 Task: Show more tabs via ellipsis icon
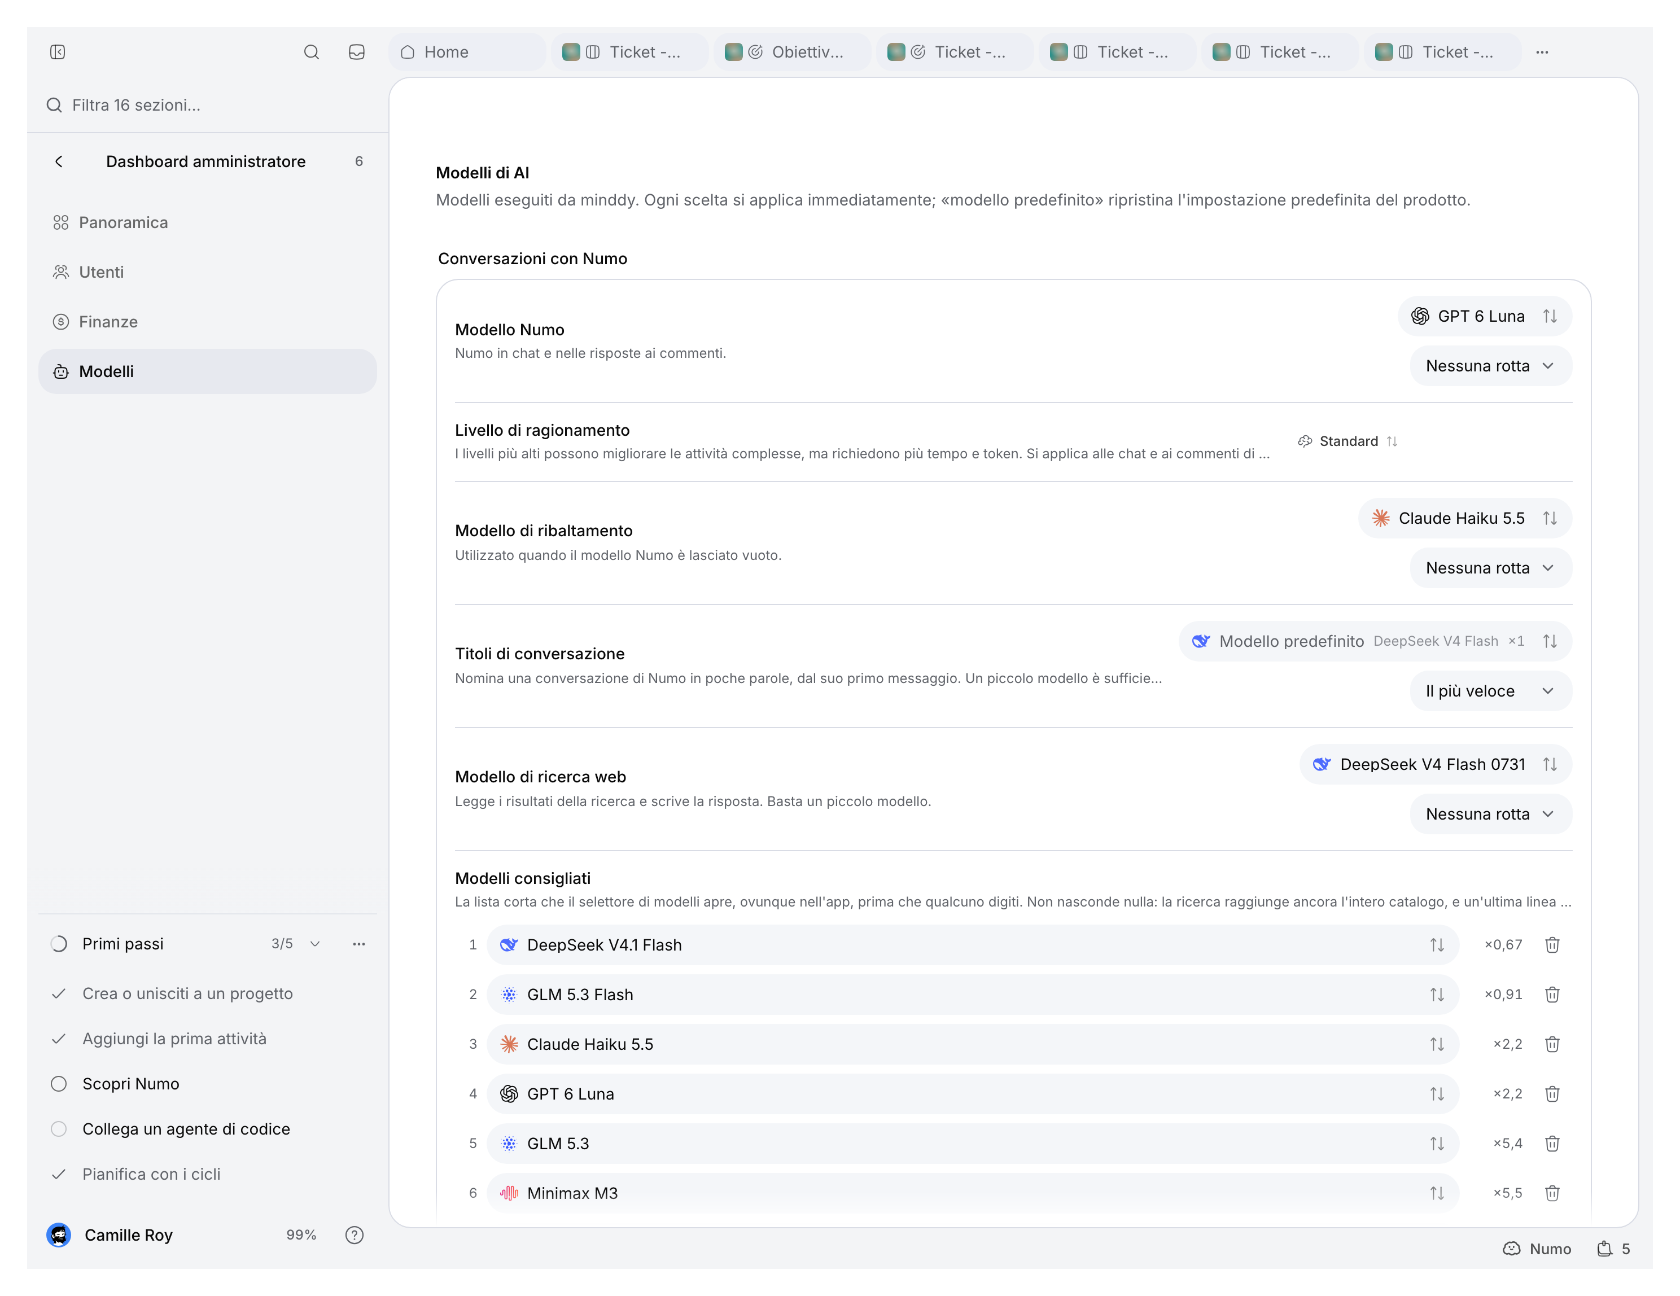click(x=1542, y=51)
